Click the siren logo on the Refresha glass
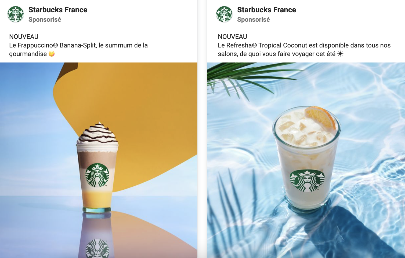 pyautogui.click(x=307, y=180)
